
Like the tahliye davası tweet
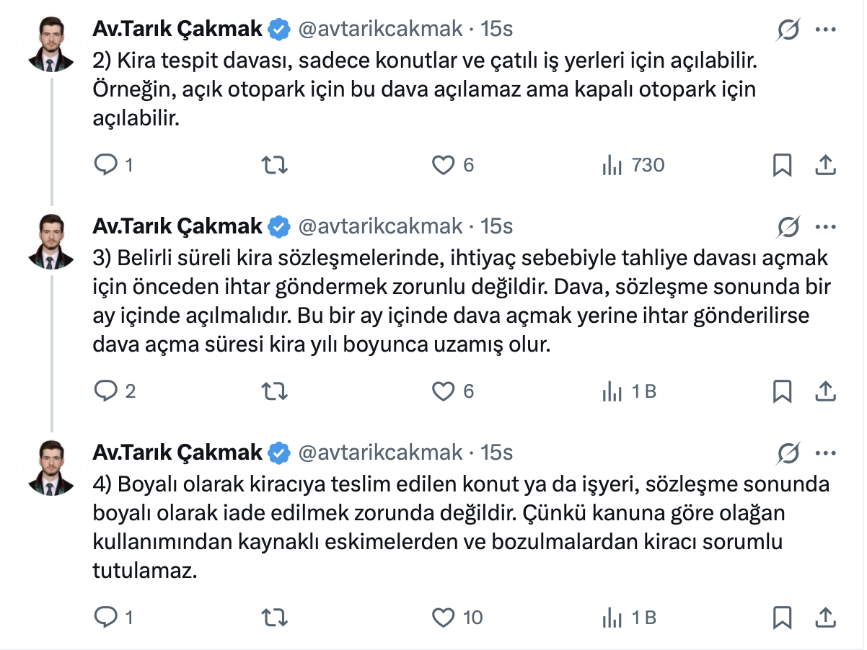443,391
